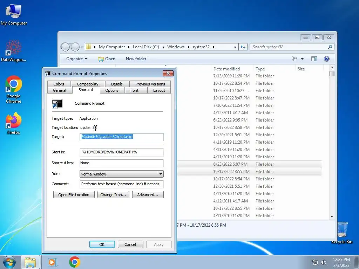Switch to the Options tab
Screen dimensions: 359x269
pyautogui.click(x=112, y=90)
